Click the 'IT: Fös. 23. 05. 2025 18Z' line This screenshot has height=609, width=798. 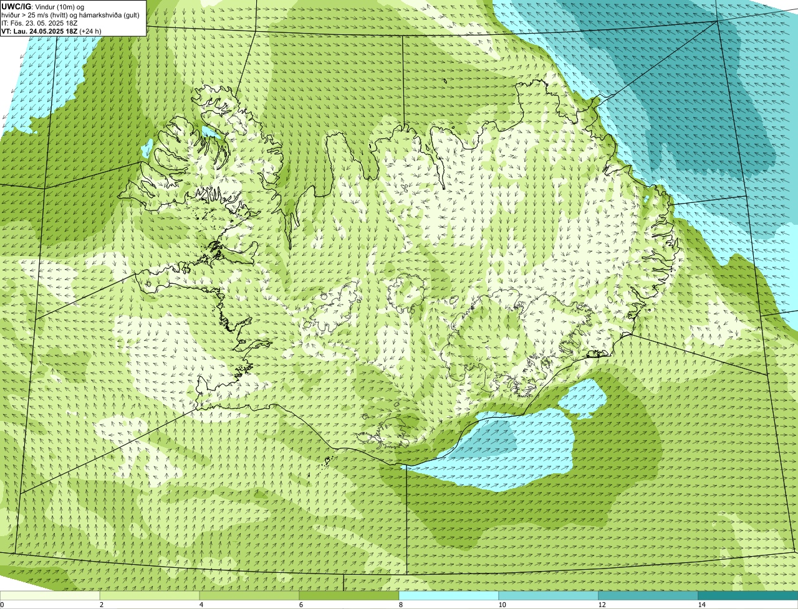coord(40,23)
